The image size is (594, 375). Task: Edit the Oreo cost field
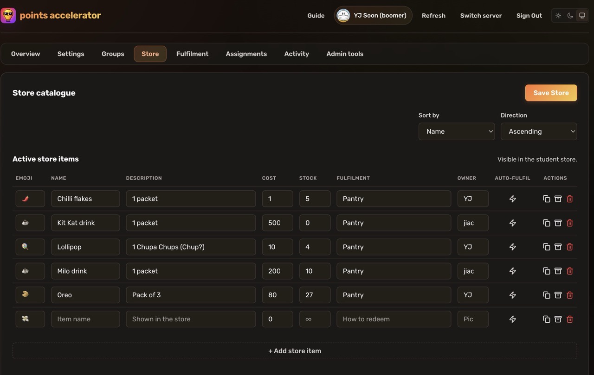point(278,295)
